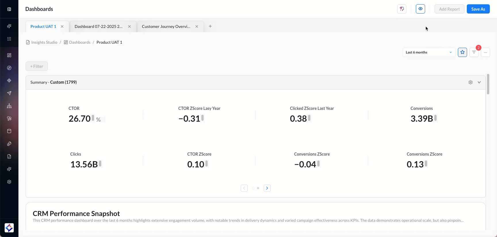Open the filter list icon with badge
497x237 pixels.
coord(474,52)
